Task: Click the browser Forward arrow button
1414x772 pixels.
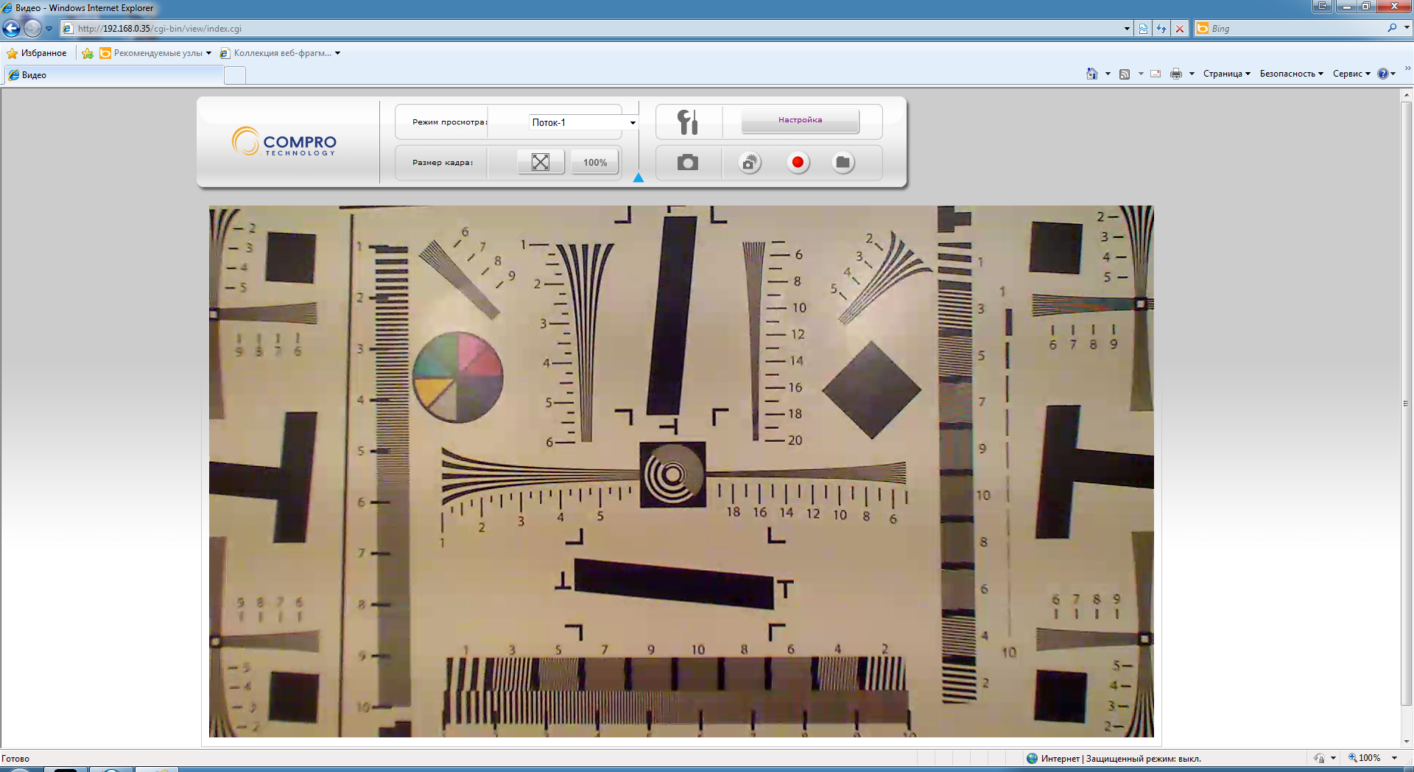Action: (32, 28)
